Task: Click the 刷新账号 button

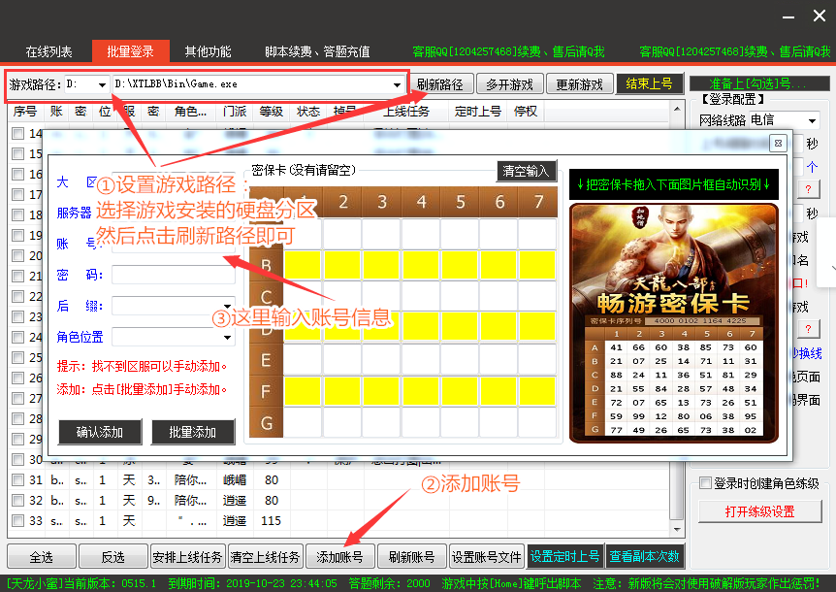Action: pos(411,557)
